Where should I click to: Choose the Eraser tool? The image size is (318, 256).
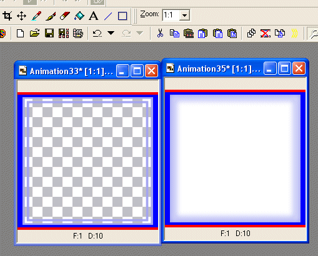coord(65,16)
